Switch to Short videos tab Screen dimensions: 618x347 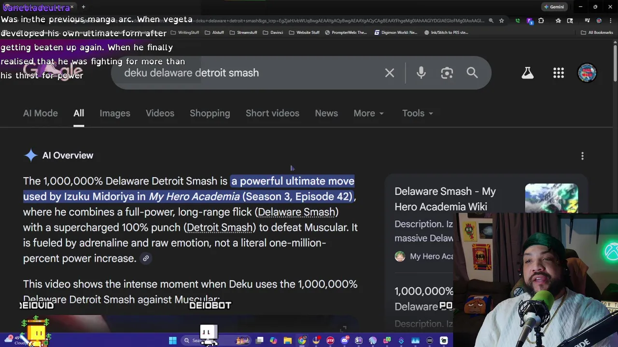[x=272, y=113]
